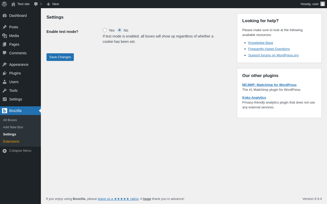Open the Appearance menu
This screenshot has width=327, height=204.
[19, 65]
